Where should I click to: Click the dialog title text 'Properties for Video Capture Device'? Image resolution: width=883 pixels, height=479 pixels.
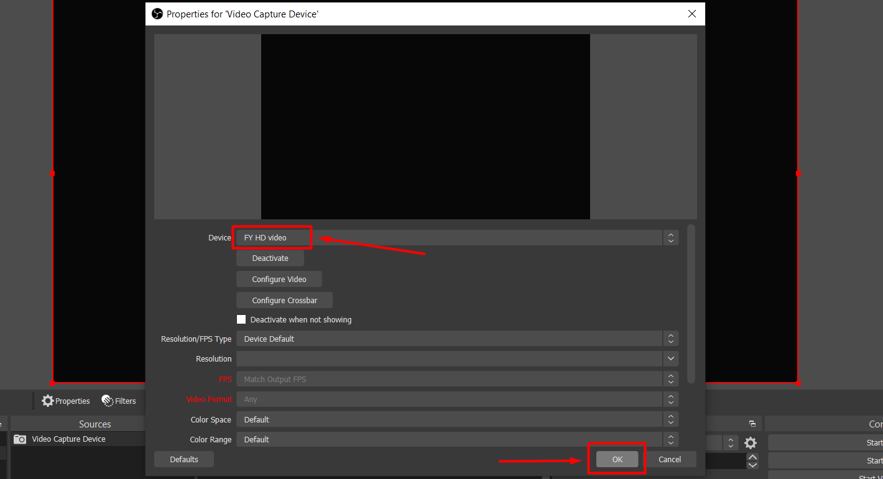click(x=243, y=14)
